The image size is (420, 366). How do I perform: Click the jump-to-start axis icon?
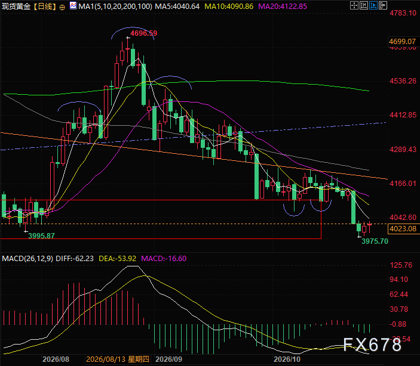(364, 5)
